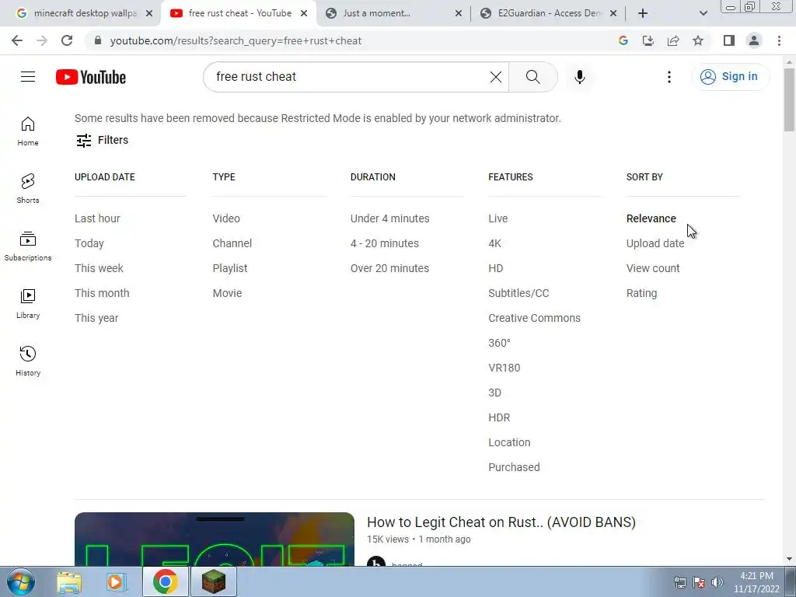The image size is (796, 597).
Task: Click the page vertical scrollbar thumb
Action: [789, 99]
